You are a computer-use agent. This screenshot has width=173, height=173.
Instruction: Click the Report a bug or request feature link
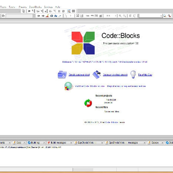click(126, 86)
